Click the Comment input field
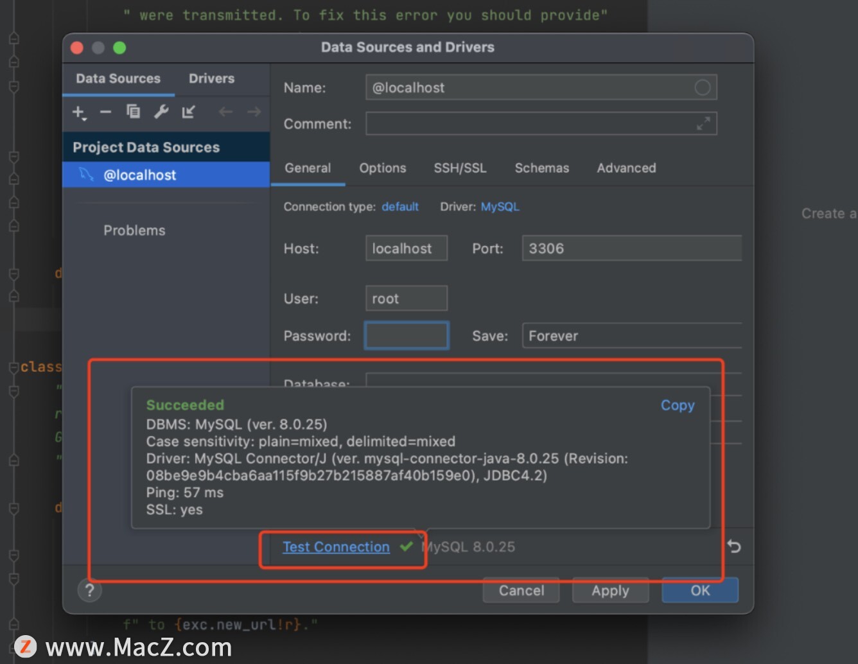 pyautogui.click(x=541, y=123)
